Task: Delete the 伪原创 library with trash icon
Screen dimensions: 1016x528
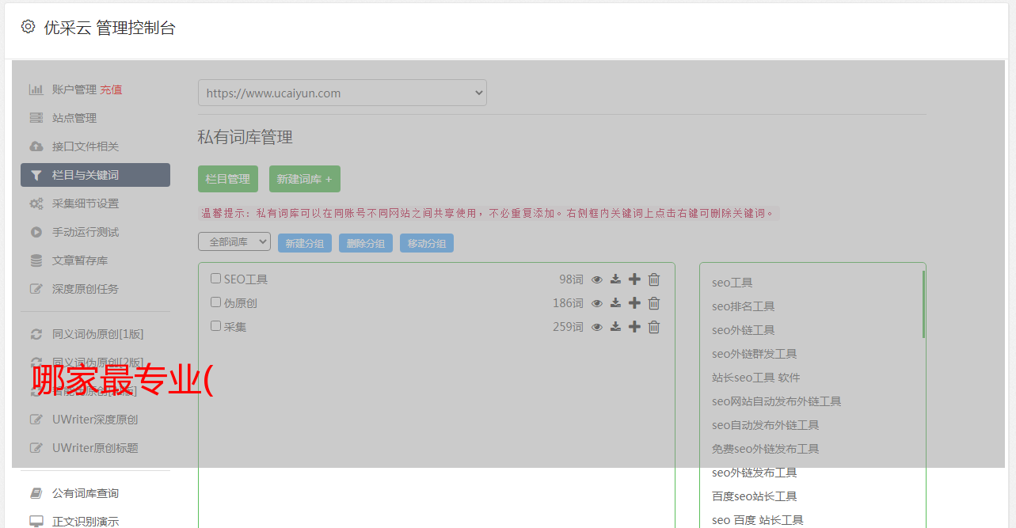Action: coord(654,303)
